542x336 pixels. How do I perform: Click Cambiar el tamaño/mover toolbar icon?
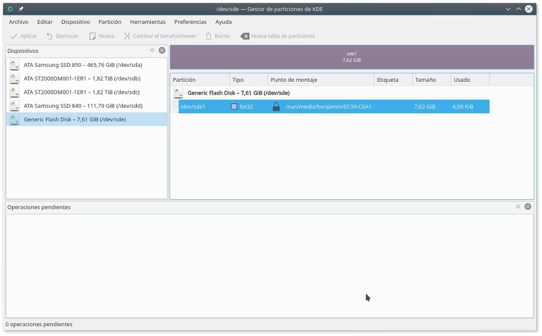point(127,36)
